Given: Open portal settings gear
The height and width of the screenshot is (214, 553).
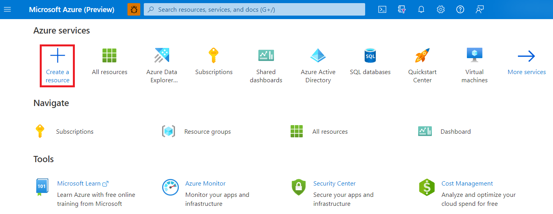Looking at the screenshot, I should click(441, 9).
